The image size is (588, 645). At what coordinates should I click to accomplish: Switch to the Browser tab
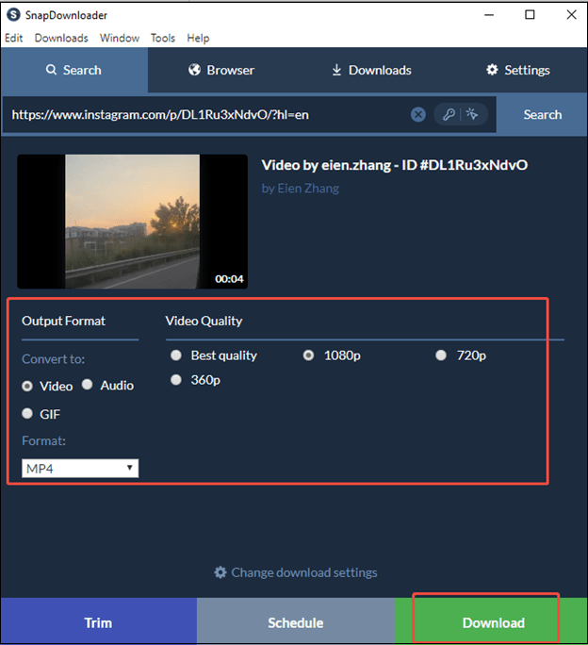click(x=221, y=70)
